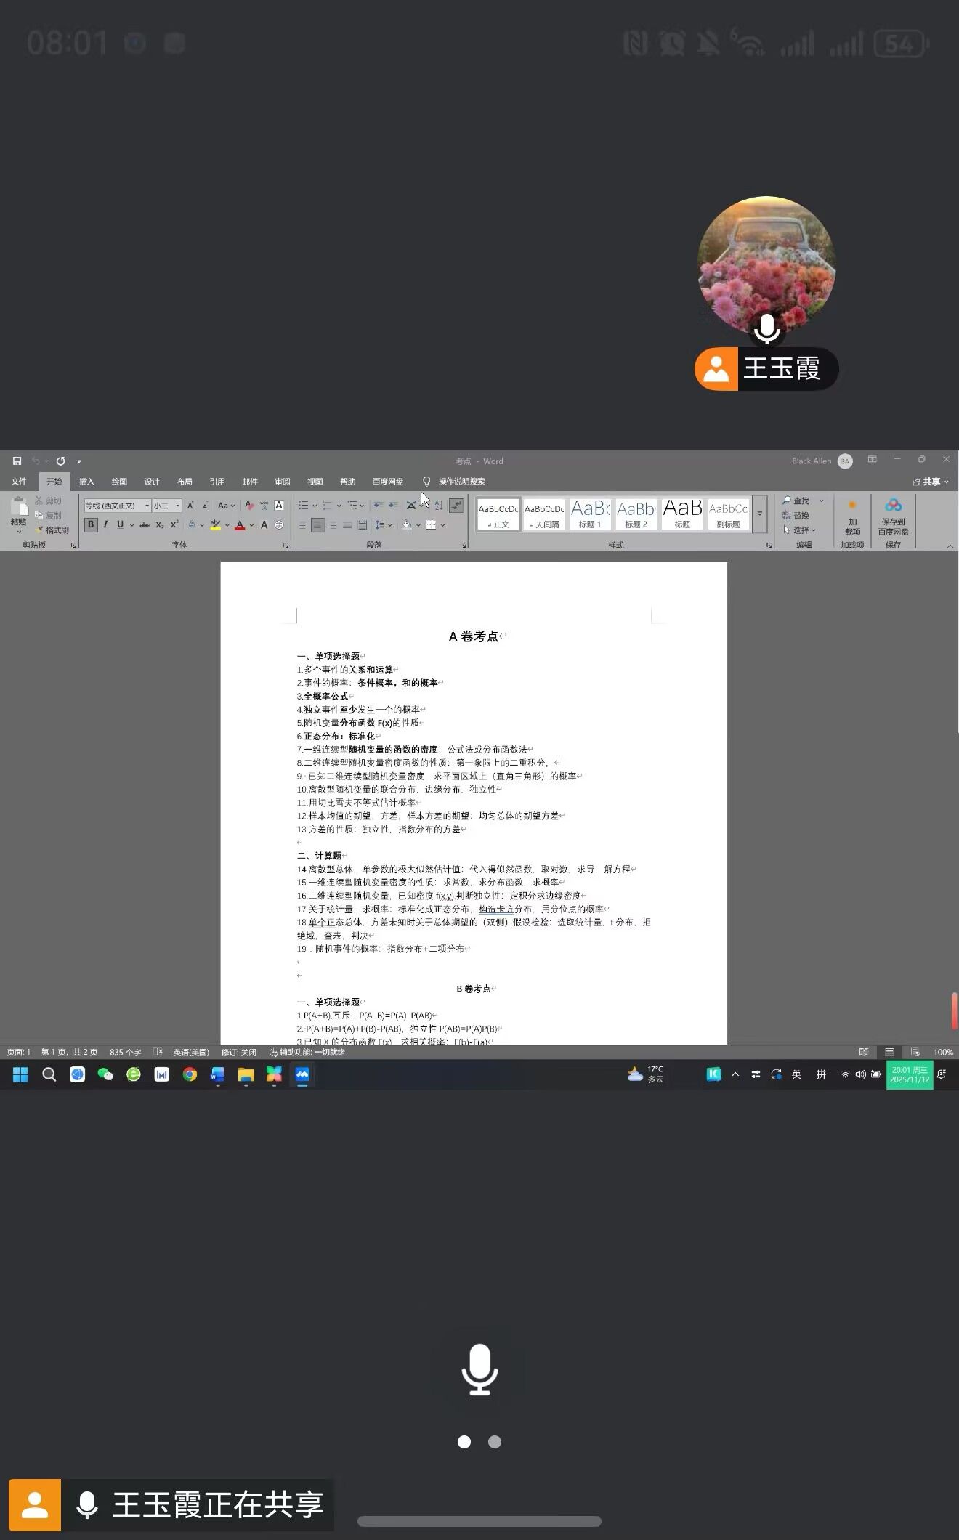Click the strikethrough text icon
The height and width of the screenshot is (1540, 959).
click(145, 525)
